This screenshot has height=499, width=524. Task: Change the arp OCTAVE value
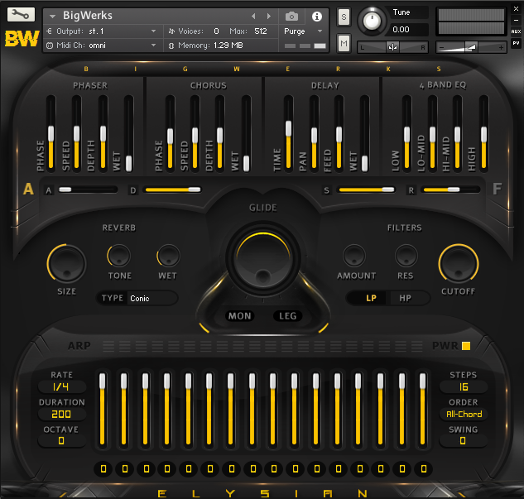(x=61, y=441)
